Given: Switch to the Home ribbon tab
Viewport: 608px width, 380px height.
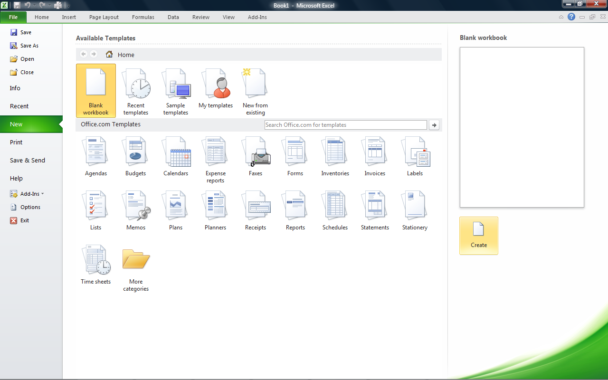Looking at the screenshot, I should [x=42, y=17].
